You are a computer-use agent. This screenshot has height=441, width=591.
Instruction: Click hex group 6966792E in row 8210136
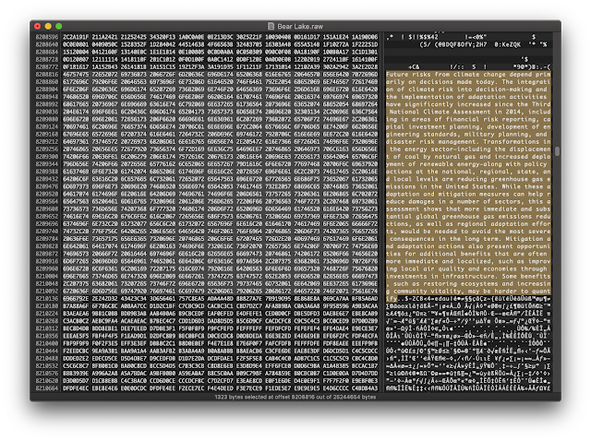point(76,298)
